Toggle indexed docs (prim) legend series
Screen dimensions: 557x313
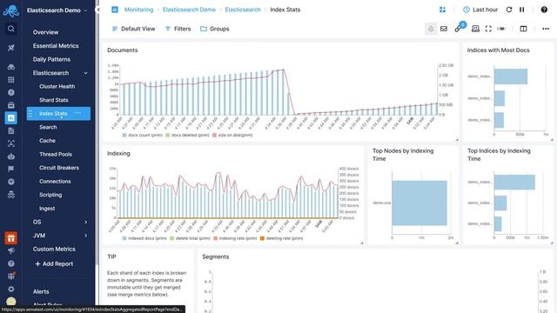144,238
